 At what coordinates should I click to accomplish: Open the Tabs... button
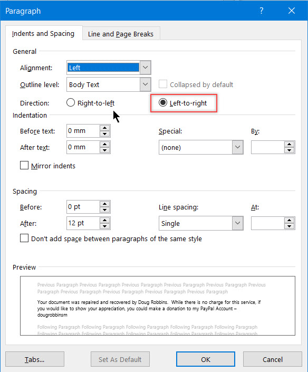click(x=35, y=359)
